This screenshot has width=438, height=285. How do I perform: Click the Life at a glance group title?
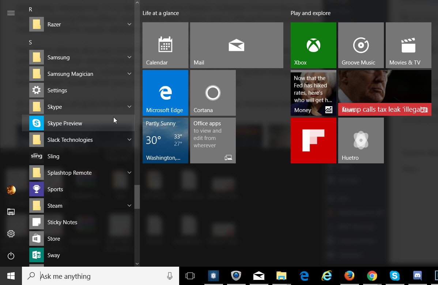click(161, 13)
